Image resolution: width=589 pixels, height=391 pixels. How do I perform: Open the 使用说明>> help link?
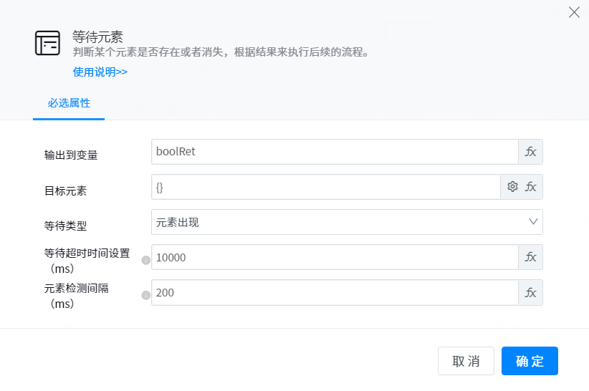point(100,72)
